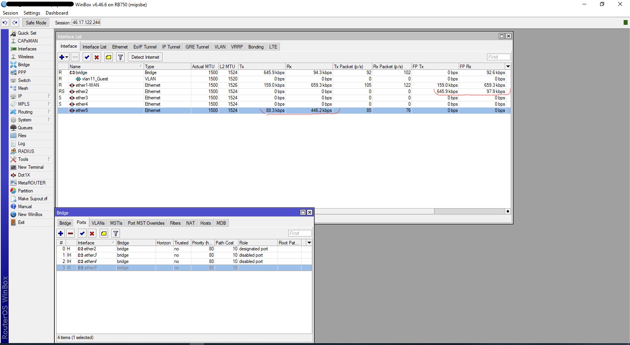Switch to Bridge window's VLANs tab
Viewport: 630px width, 345px height.
(x=98, y=223)
